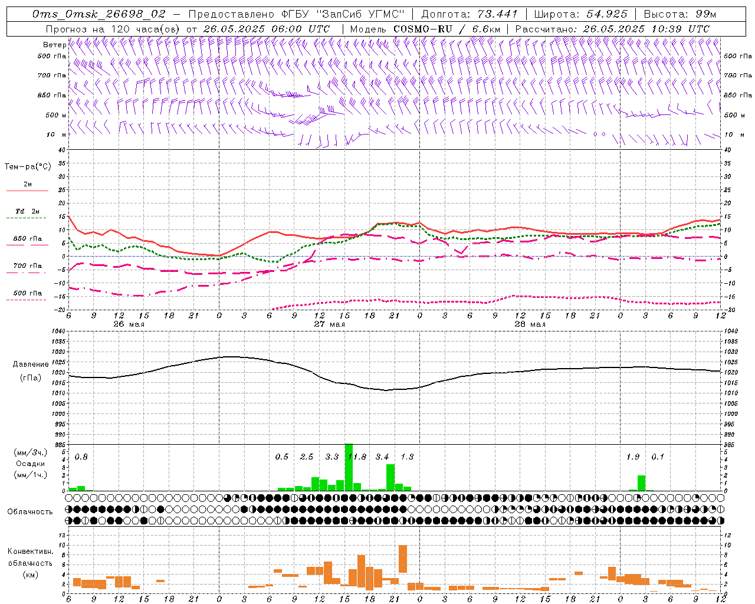Screen dimensions: 755x604
Task: Click the Рассчитано: 26.05.2025 10:39 UTC timestamp
Action: 612,29
